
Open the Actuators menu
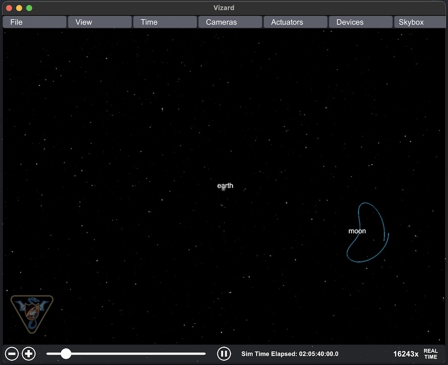click(x=295, y=22)
